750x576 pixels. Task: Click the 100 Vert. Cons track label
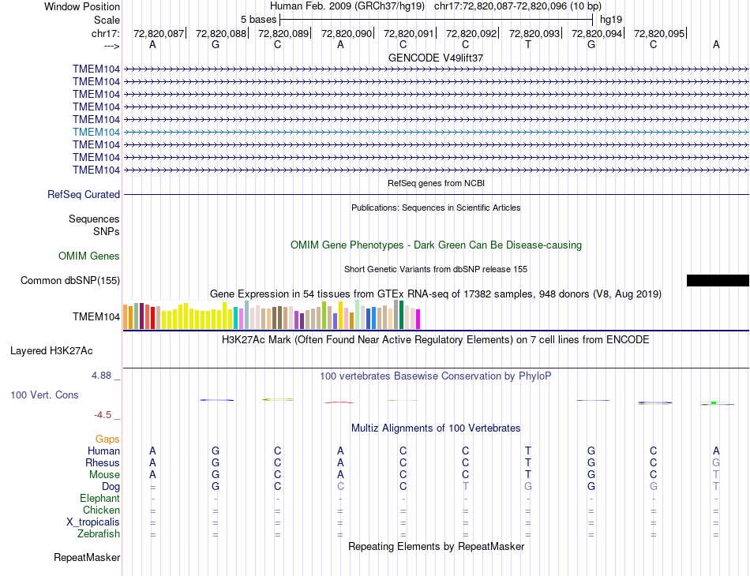coord(44,395)
